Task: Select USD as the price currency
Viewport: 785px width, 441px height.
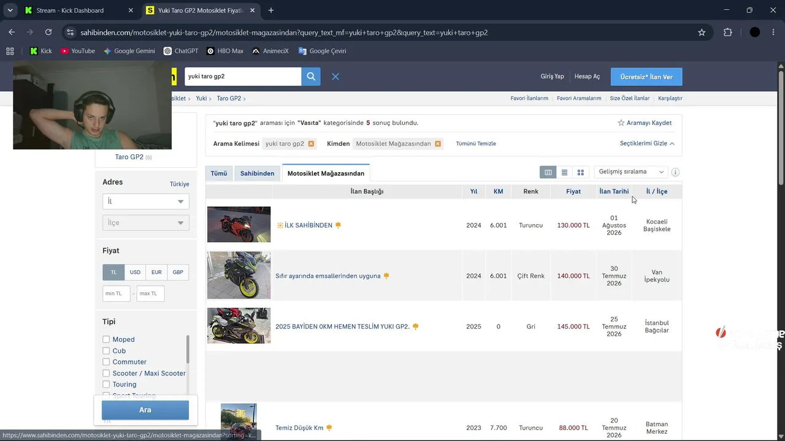Action: (x=135, y=273)
